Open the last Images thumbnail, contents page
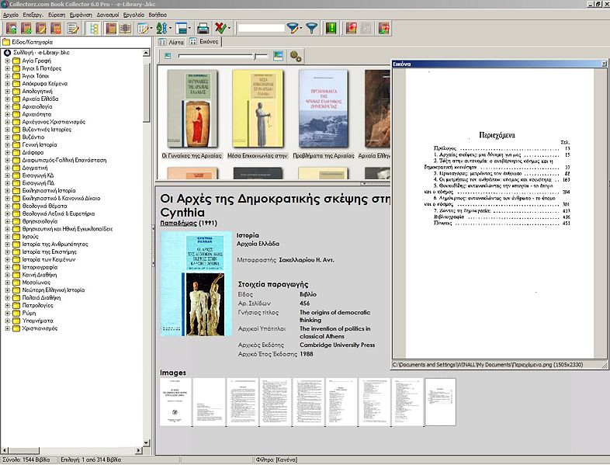Viewport: 610px width, 465px height. [440, 402]
